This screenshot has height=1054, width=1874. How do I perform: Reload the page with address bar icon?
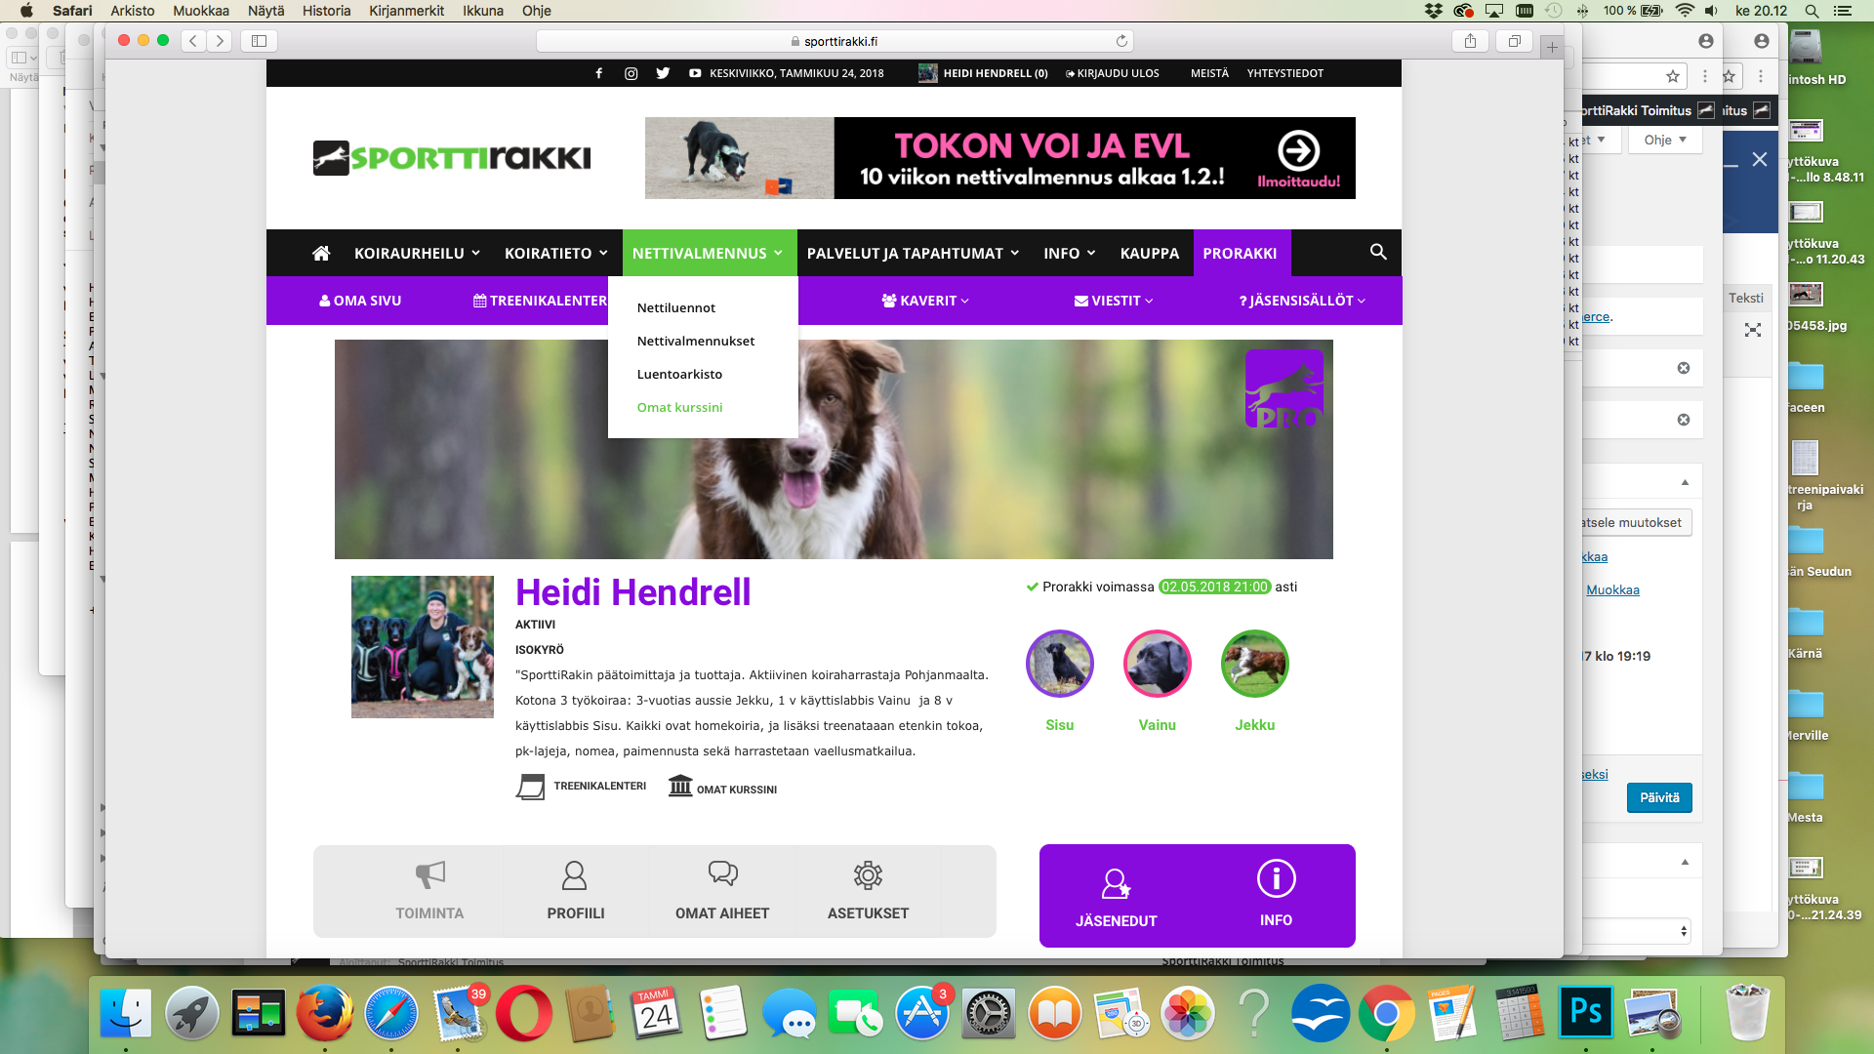pyautogui.click(x=1121, y=41)
